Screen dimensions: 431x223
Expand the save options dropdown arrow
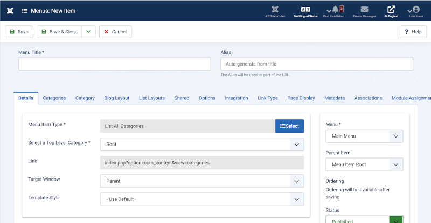[x=88, y=32]
